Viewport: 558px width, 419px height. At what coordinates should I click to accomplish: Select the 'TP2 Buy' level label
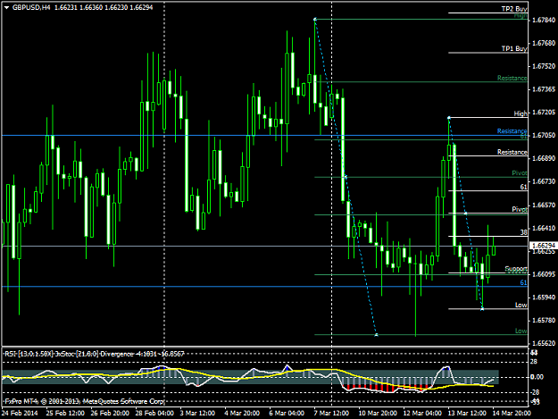[x=514, y=9]
